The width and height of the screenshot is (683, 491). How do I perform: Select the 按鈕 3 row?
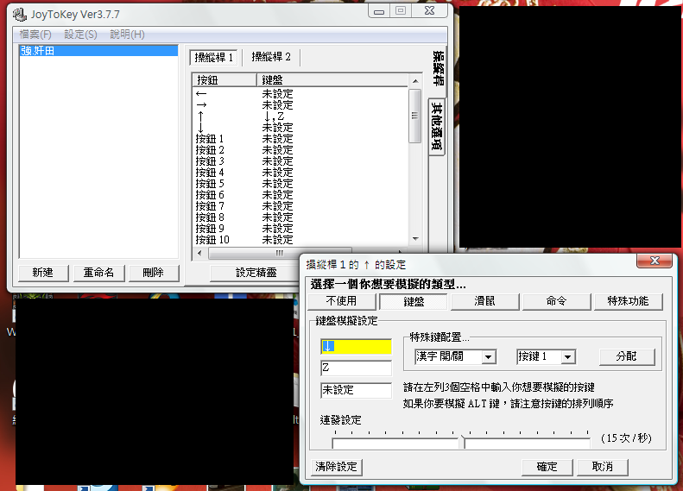[x=300, y=161]
